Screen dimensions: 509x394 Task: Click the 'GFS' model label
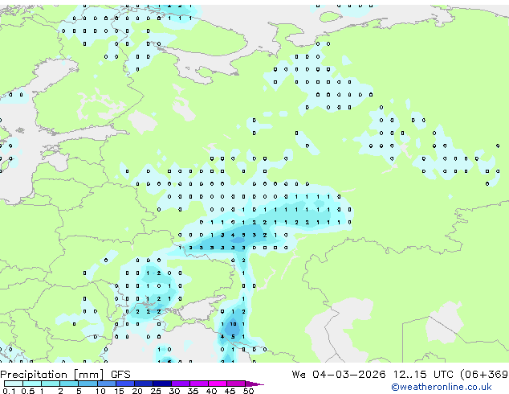[x=120, y=375]
